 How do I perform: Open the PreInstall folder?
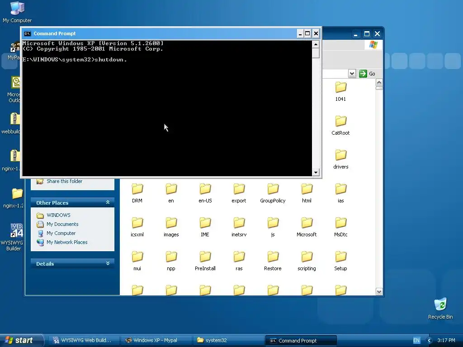point(205,262)
